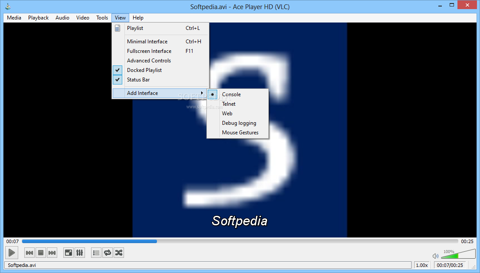The width and height of the screenshot is (480, 273).
Task: Enable Debug logging interface
Action: (x=238, y=123)
